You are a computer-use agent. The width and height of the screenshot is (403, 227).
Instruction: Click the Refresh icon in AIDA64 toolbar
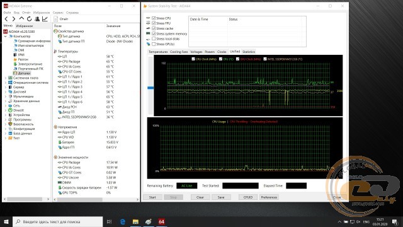[30, 19]
